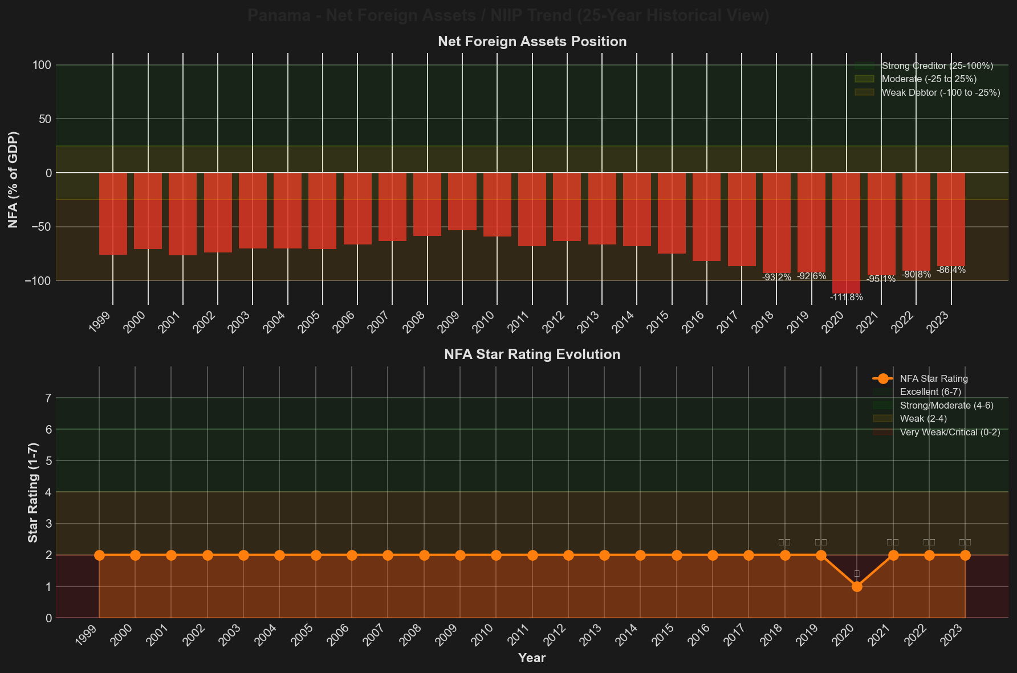Click the -93.2% label on the 2018 bar
This screenshot has height=673, width=1017.
[x=776, y=278]
